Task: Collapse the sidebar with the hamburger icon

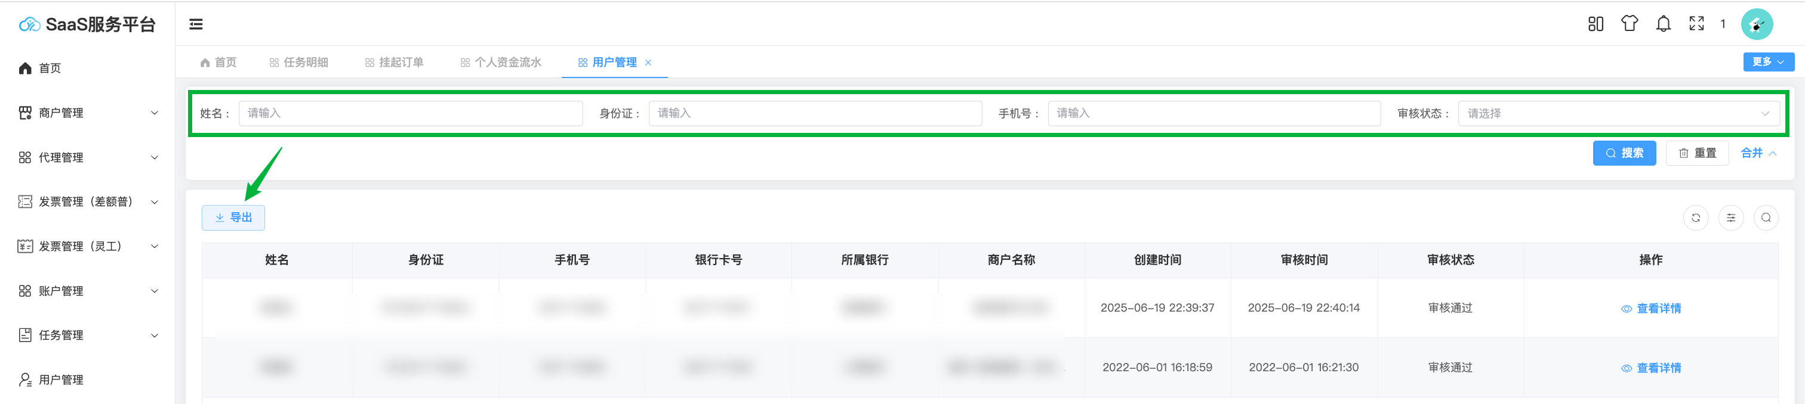Action: coord(196,24)
